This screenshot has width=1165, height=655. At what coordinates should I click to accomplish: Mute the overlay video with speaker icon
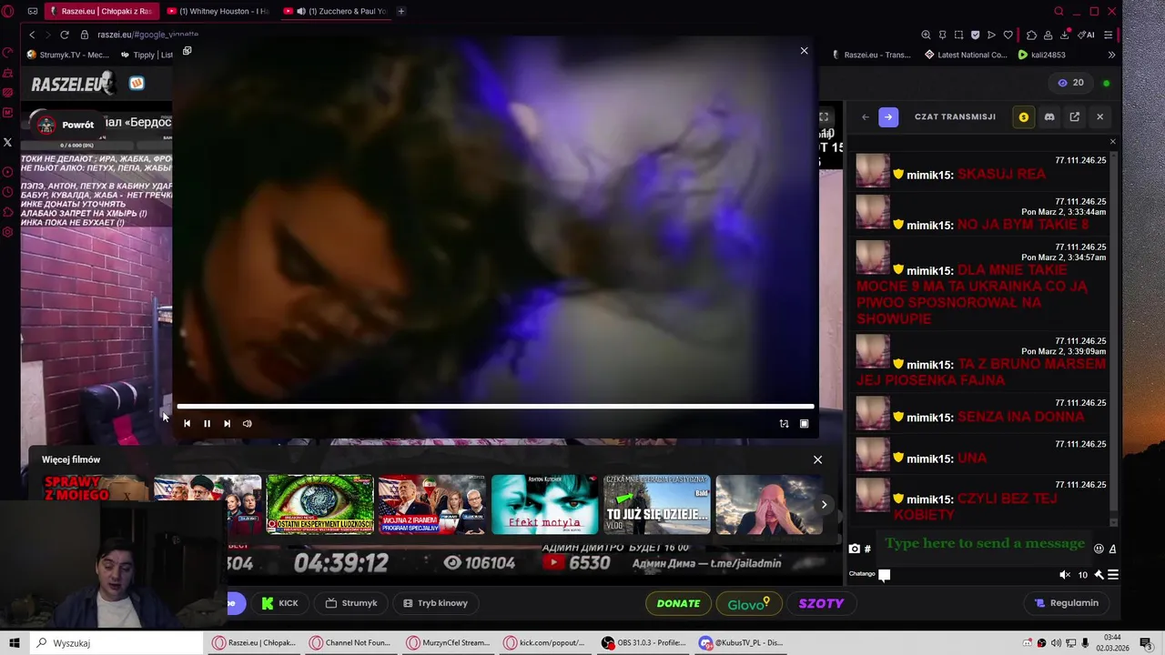click(x=247, y=423)
